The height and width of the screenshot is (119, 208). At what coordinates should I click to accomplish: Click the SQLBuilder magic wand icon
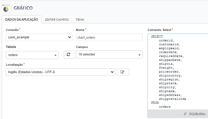[x=185, y=114]
